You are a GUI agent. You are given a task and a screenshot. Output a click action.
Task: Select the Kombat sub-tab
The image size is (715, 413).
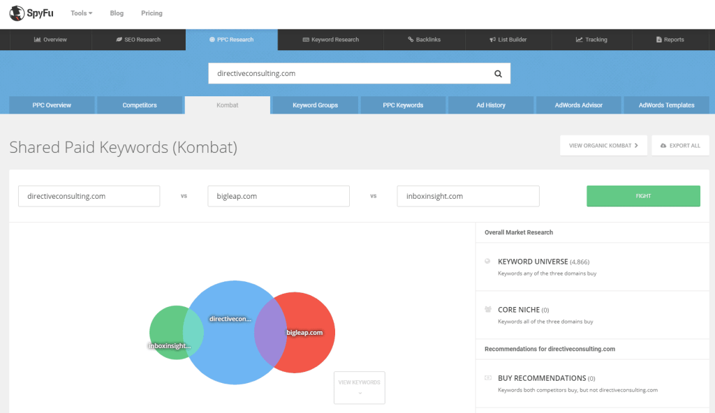pyautogui.click(x=228, y=105)
